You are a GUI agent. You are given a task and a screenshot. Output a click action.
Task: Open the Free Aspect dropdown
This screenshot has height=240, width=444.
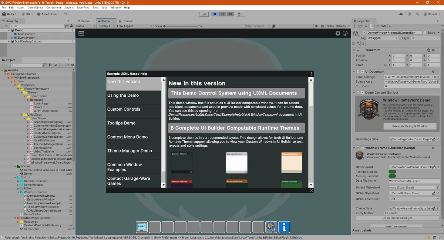point(134,26)
